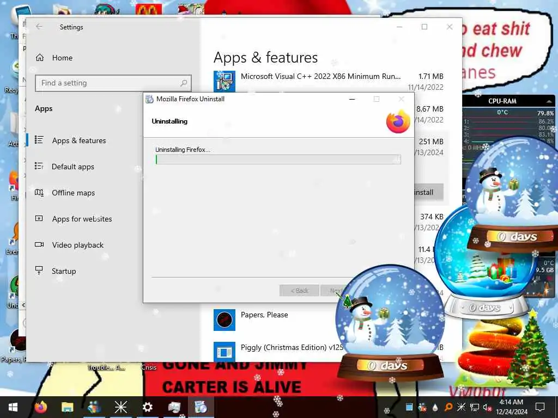The width and height of the screenshot is (558, 418).
Task: Open the white snowflake taskbar app
Action: [x=120, y=407]
